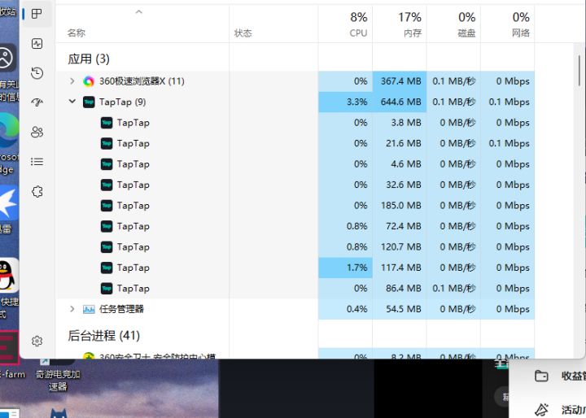This screenshot has width=586, height=418.
Task: Select the TapTap row with 1.7% CPU
Action: 295,268
